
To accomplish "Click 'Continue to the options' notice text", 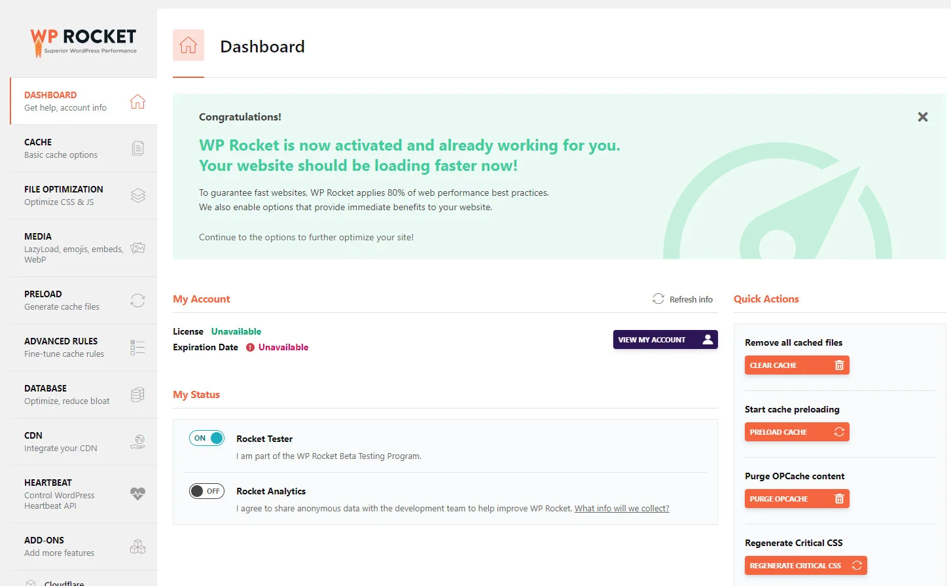I will [306, 237].
